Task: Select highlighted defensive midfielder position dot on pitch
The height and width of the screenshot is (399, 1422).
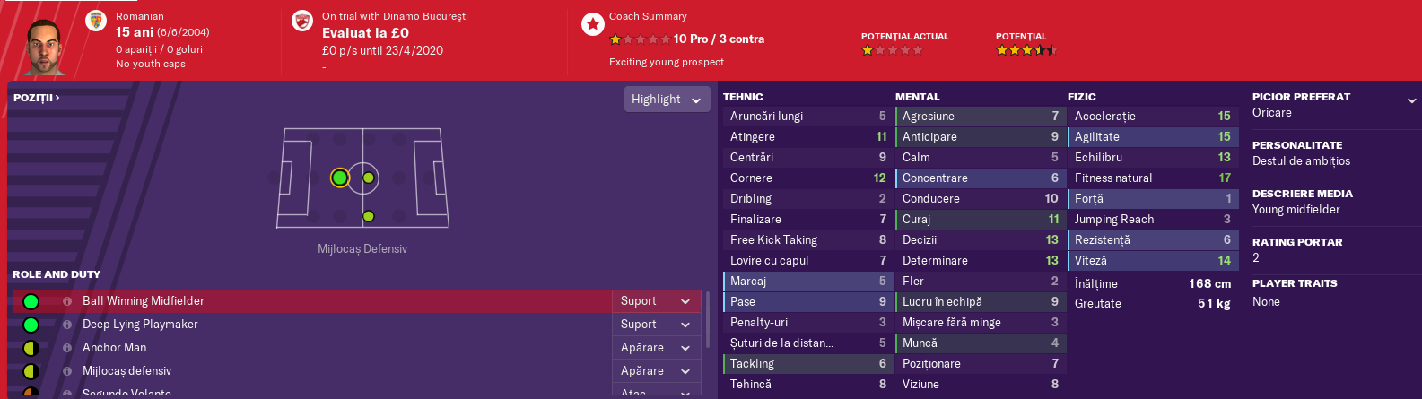Action: tap(339, 178)
